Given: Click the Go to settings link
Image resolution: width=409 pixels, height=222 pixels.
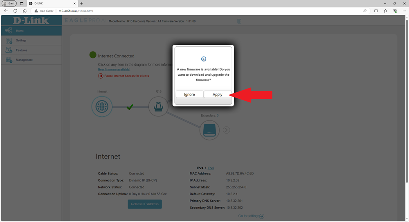Looking at the screenshot, I should point(249,216).
